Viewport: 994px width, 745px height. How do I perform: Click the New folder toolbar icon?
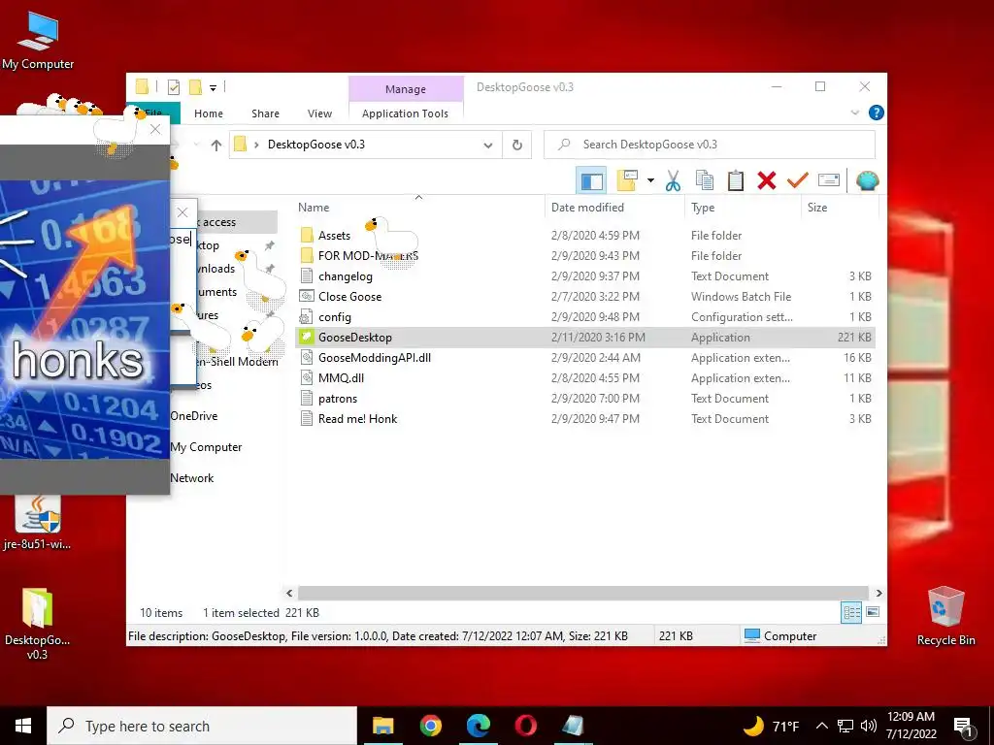627,180
